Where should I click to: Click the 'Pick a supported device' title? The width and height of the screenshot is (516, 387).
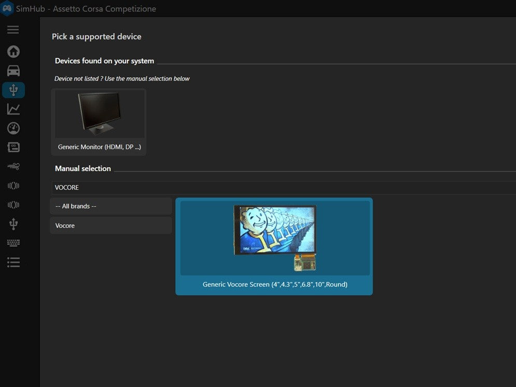(x=96, y=36)
